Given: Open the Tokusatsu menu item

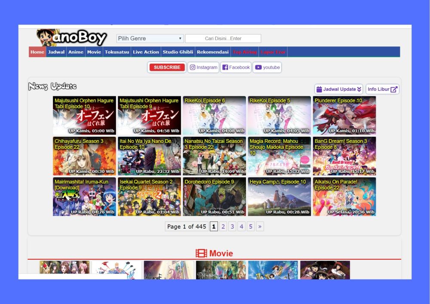Looking at the screenshot, I should coord(117,52).
